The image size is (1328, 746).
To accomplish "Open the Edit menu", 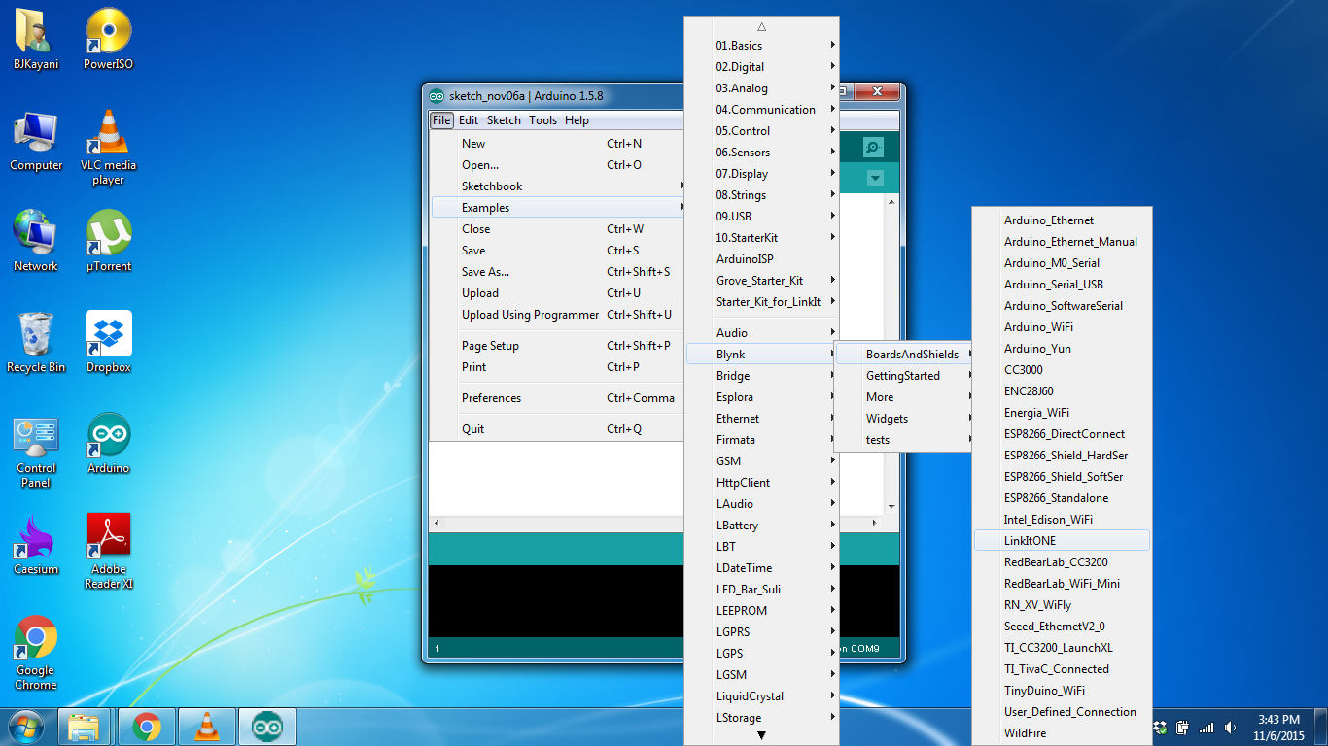I will coord(469,120).
